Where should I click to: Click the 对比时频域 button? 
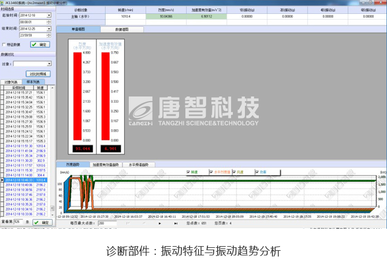click(x=38, y=74)
